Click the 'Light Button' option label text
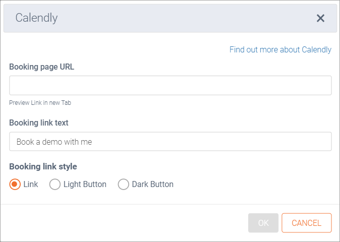This screenshot has height=242, width=340. (x=85, y=185)
